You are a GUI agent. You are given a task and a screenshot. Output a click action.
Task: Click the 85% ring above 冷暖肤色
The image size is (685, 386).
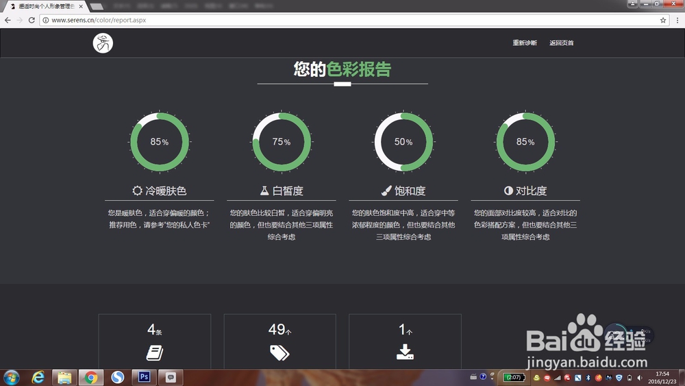pyautogui.click(x=160, y=142)
